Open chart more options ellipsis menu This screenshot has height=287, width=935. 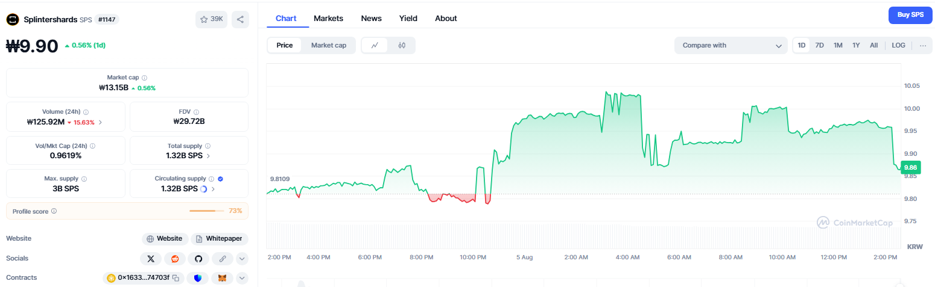coord(923,45)
